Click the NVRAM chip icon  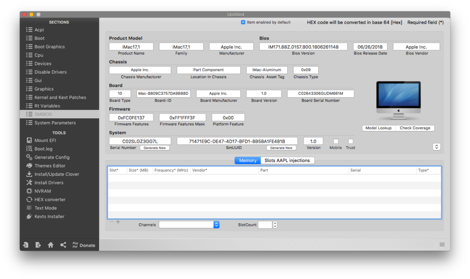coord(29,191)
